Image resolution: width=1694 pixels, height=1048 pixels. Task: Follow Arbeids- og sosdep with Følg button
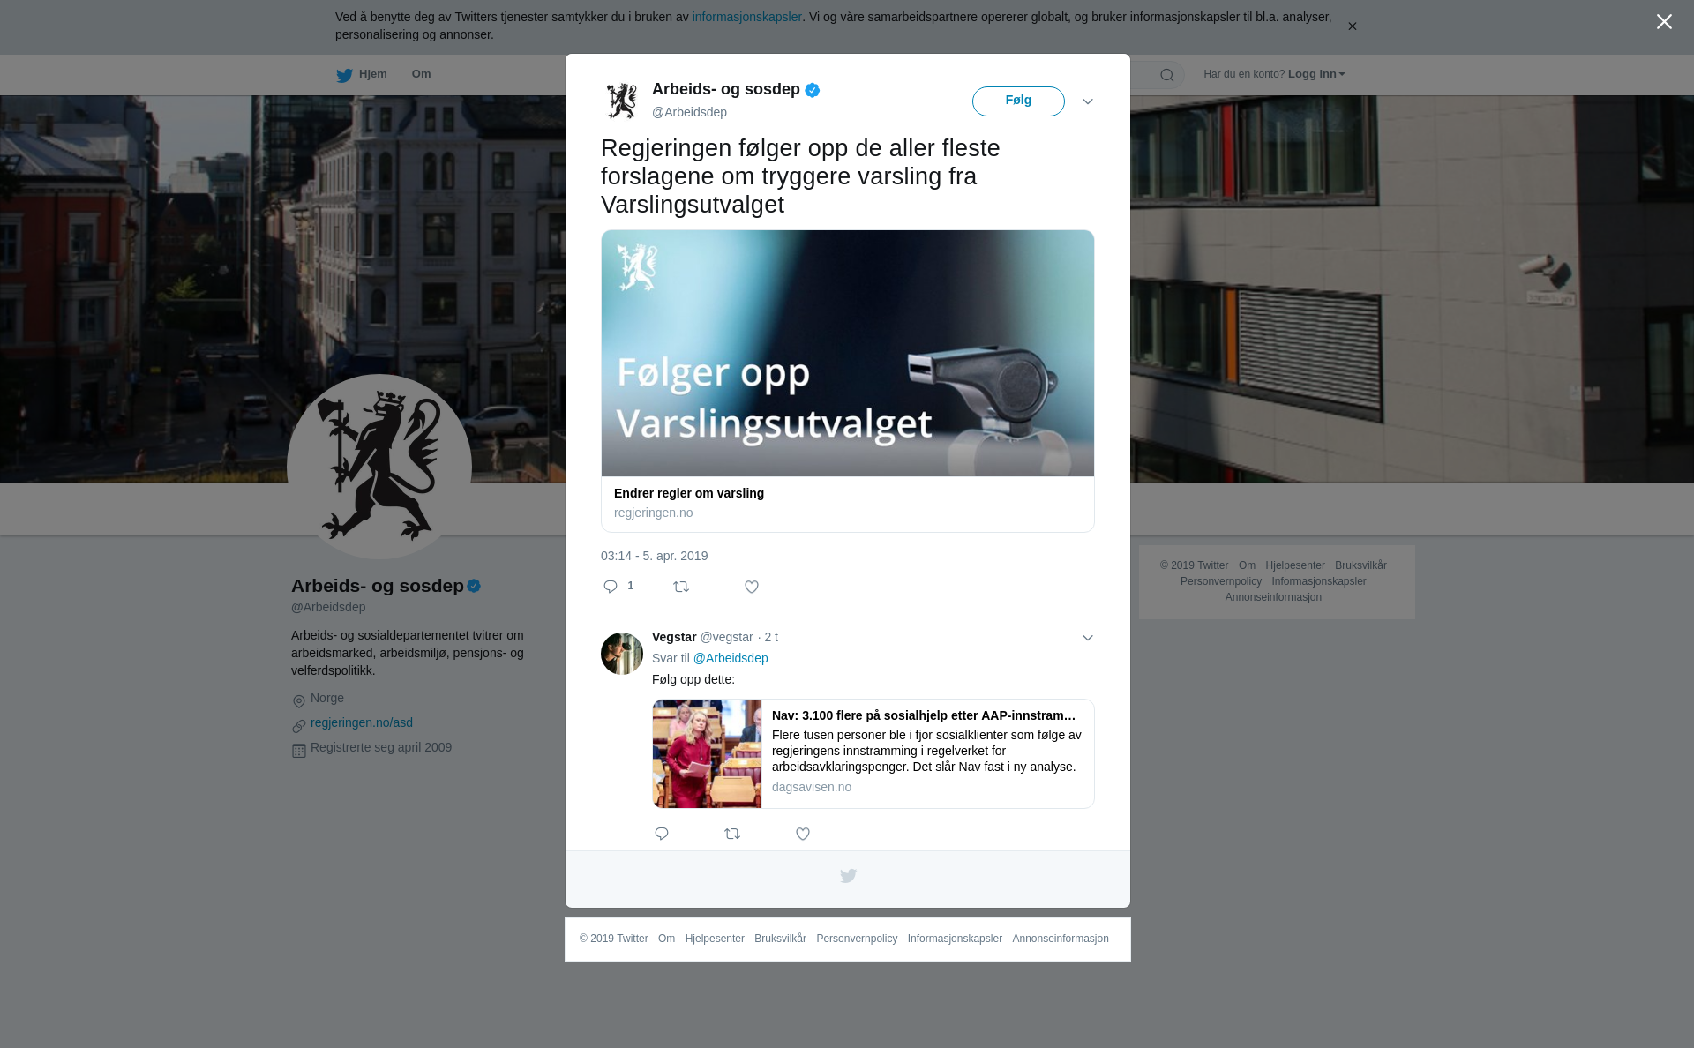click(x=1018, y=101)
